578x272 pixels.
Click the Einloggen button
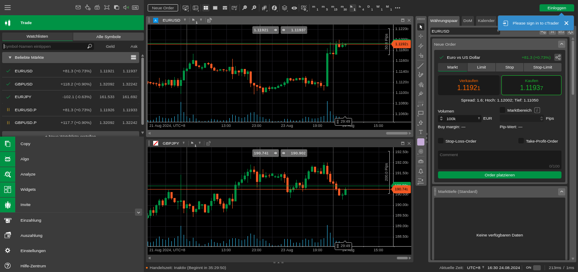click(x=557, y=8)
